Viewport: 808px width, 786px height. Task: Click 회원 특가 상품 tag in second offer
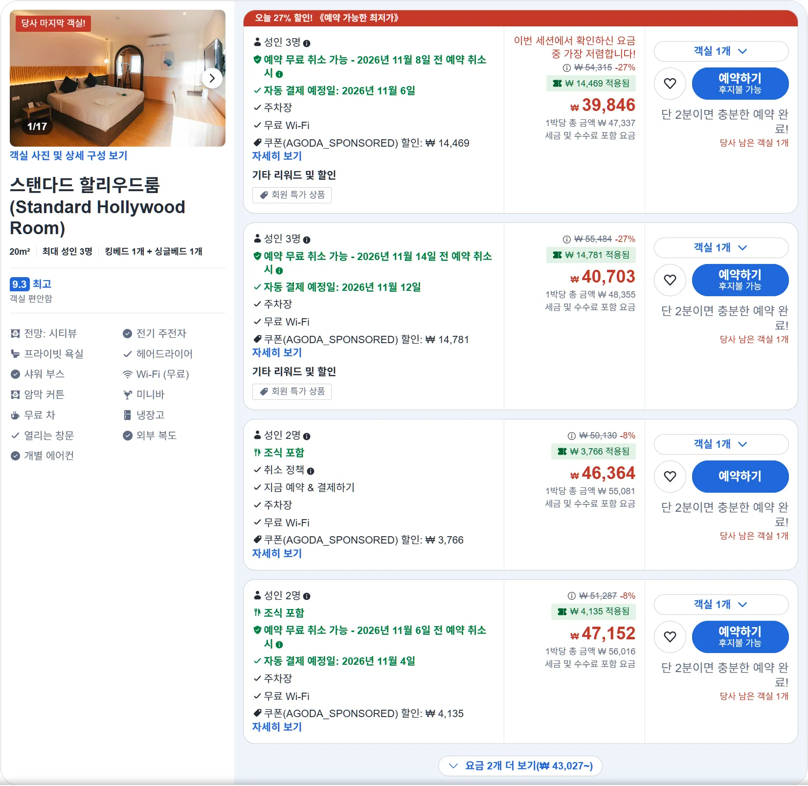(x=292, y=392)
